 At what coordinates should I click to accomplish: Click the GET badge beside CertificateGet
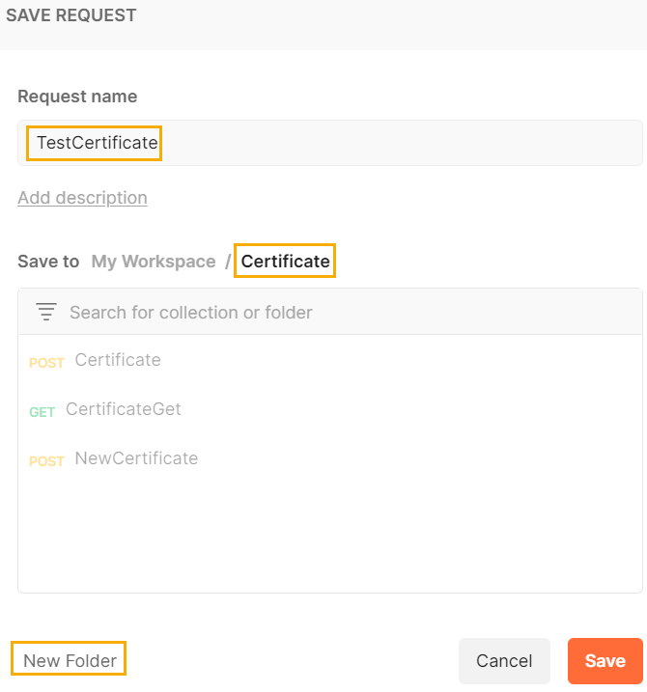tap(42, 412)
